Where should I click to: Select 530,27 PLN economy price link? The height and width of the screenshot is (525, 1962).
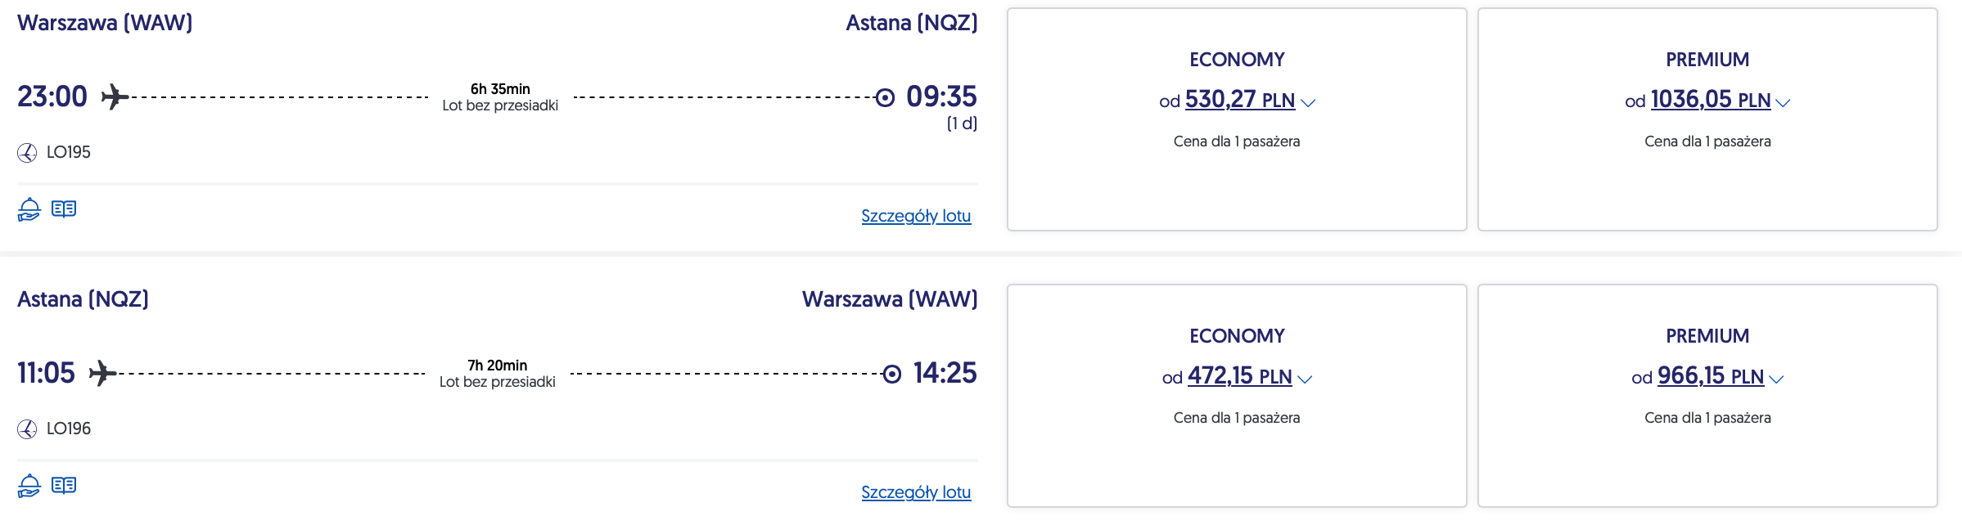click(x=1239, y=100)
